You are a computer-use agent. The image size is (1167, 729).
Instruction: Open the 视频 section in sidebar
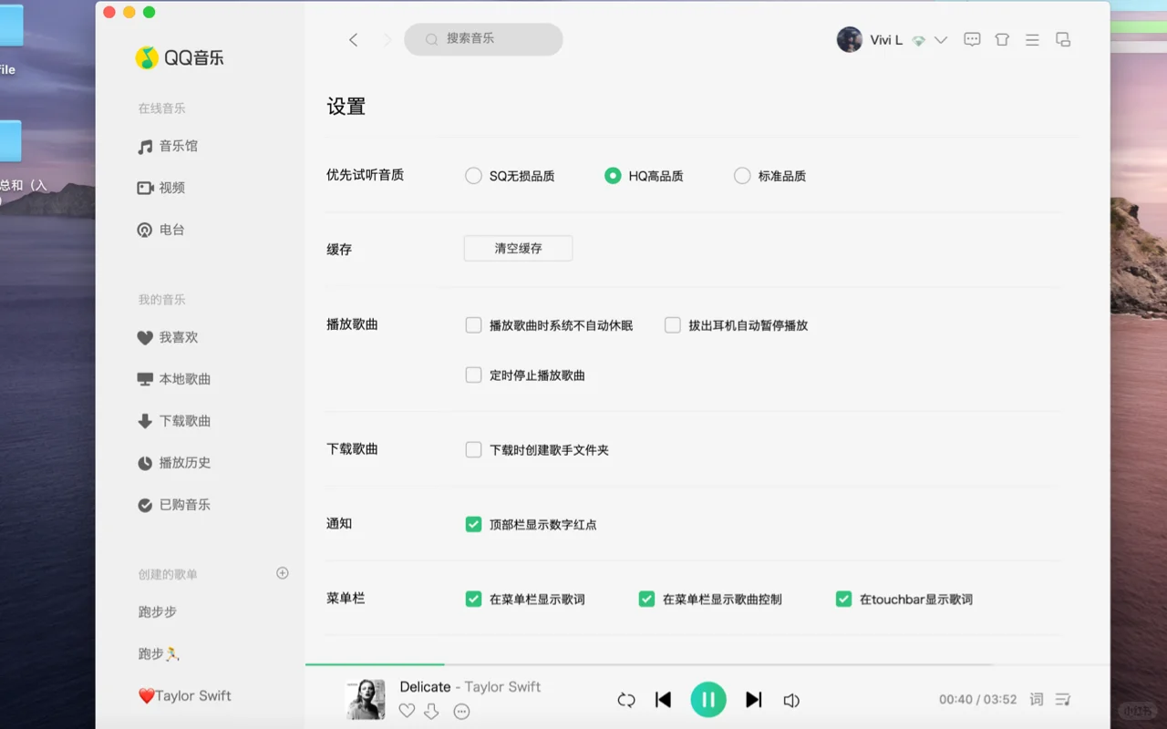pyautogui.click(x=171, y=188)
